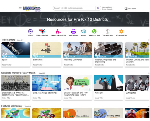Expand View All for Celebrate Women's History Month

click(42, 73)
